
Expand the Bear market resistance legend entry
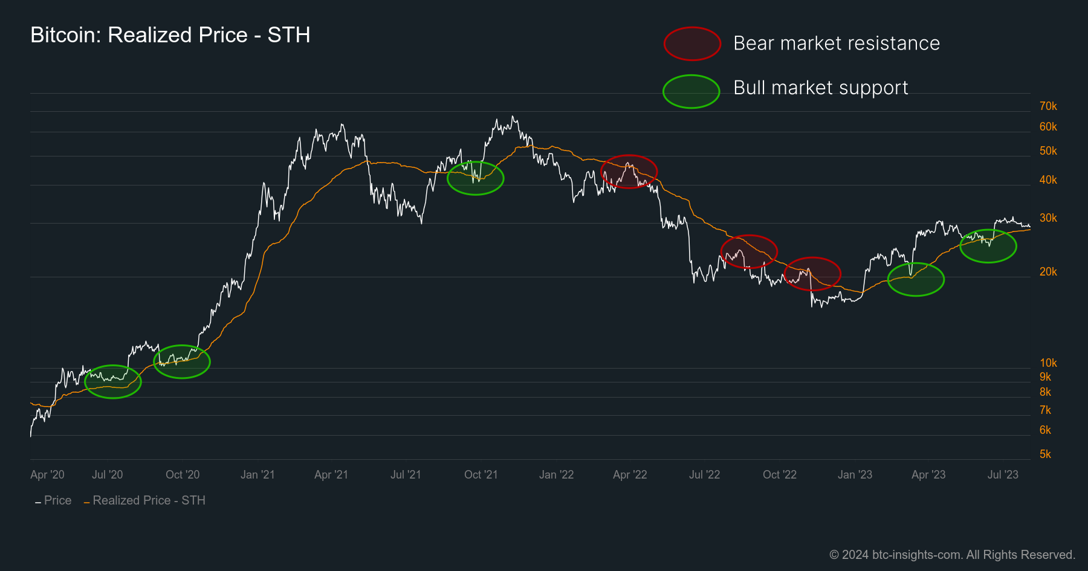pos(837,43)
